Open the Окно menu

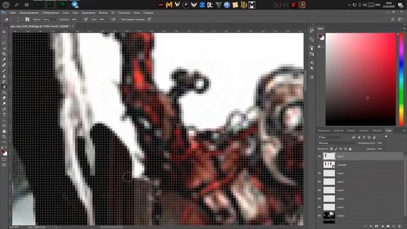click(x=137, y=13)
